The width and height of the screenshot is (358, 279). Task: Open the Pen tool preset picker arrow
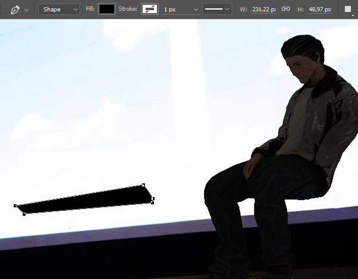coord(26,10)
